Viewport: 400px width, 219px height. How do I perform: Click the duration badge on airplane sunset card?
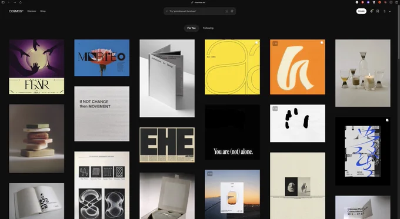[x=209, y=174]
